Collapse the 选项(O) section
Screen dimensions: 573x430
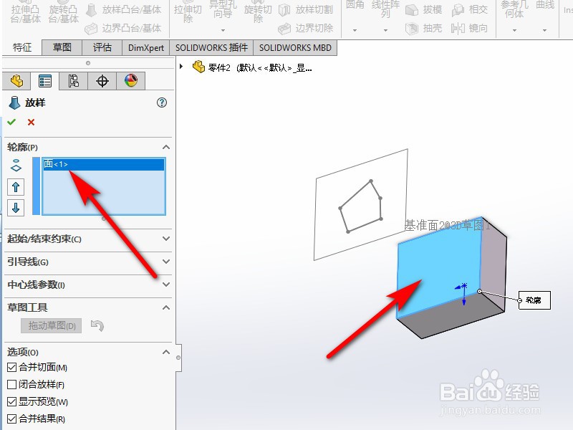coord(166,352)
